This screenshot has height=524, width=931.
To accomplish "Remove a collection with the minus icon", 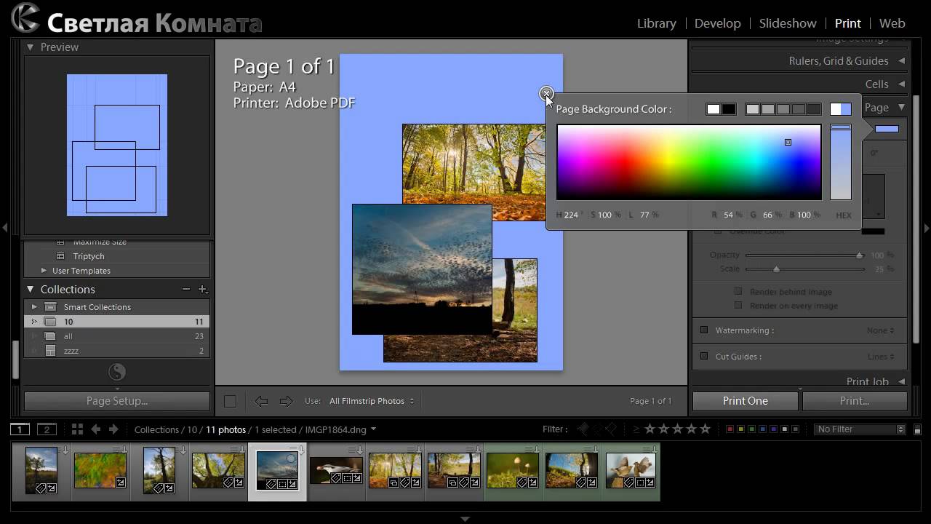I will 186,290.
